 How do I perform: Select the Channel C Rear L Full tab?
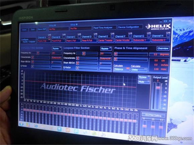(73, 41)
